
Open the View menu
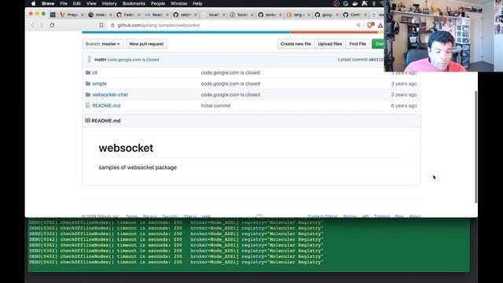pyautogui.click(x=91, y=3)
